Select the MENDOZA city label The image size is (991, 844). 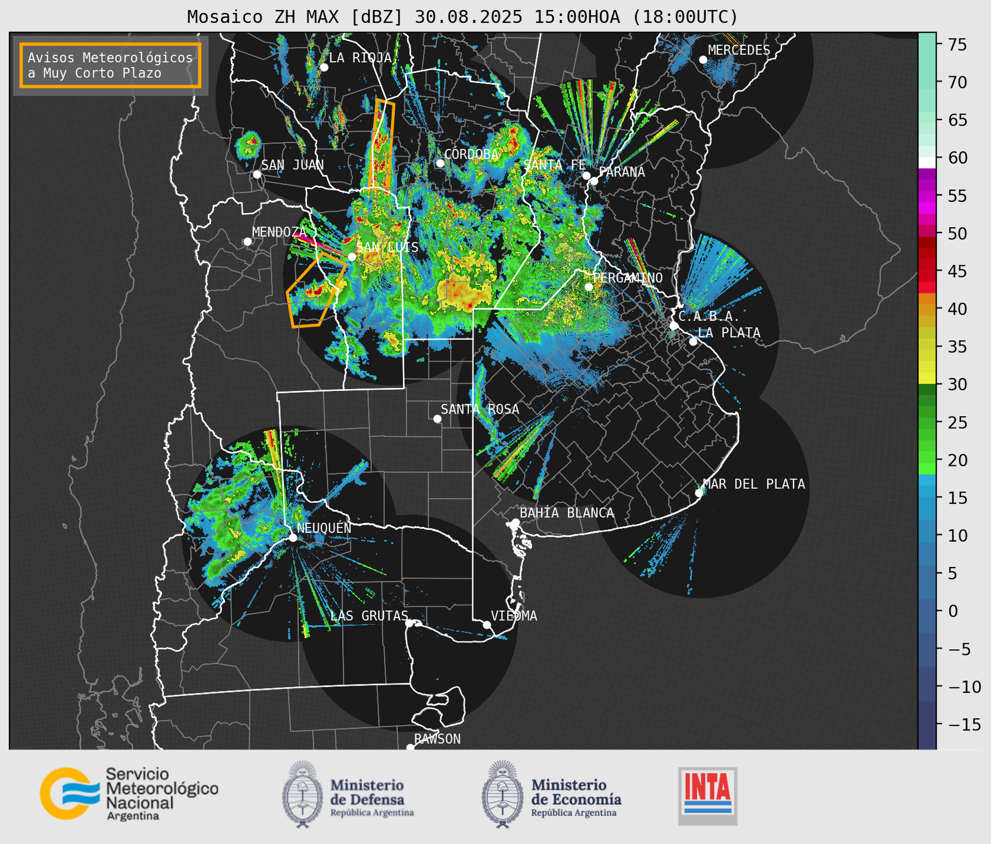[279, 232]
